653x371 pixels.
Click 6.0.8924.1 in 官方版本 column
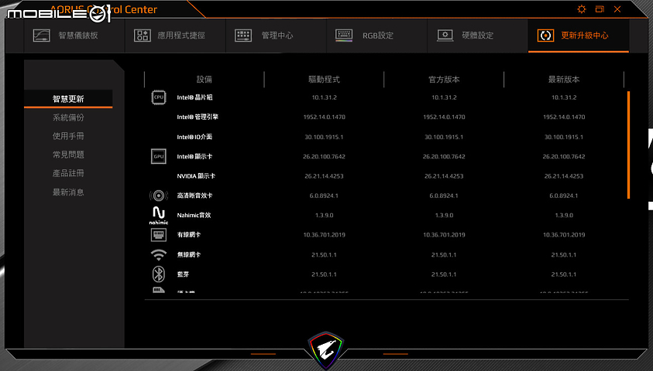click(444, 196)
